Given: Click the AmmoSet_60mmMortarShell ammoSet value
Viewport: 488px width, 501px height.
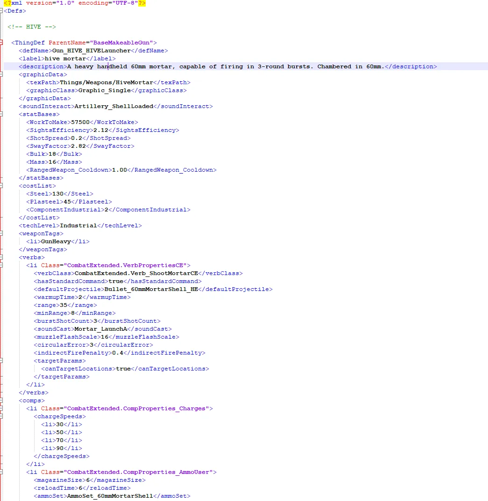Looking at the screenshot, I should pos(110,496).
